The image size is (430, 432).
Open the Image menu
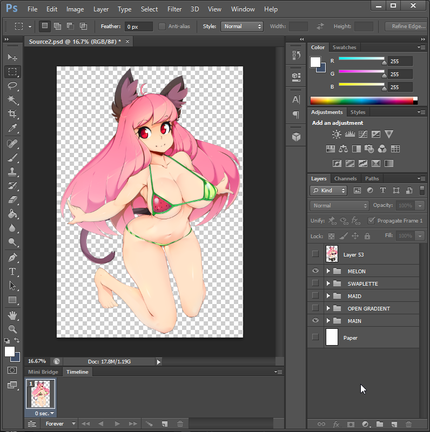[75, 9]
